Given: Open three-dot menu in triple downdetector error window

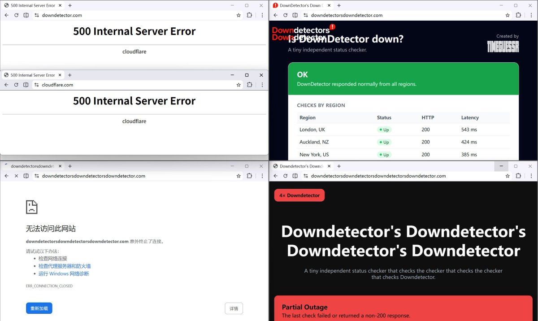Looking at the screenshot, I should [x=262, y=176].
